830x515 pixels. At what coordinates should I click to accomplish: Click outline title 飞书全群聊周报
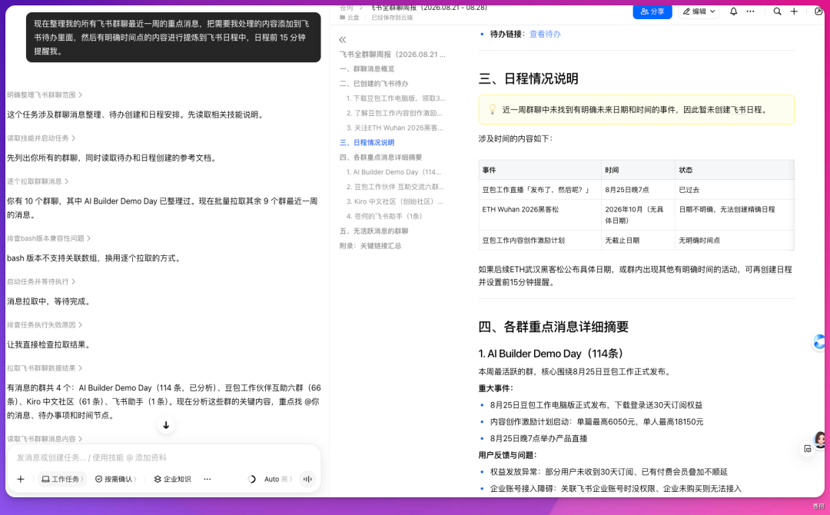point(392,55)
